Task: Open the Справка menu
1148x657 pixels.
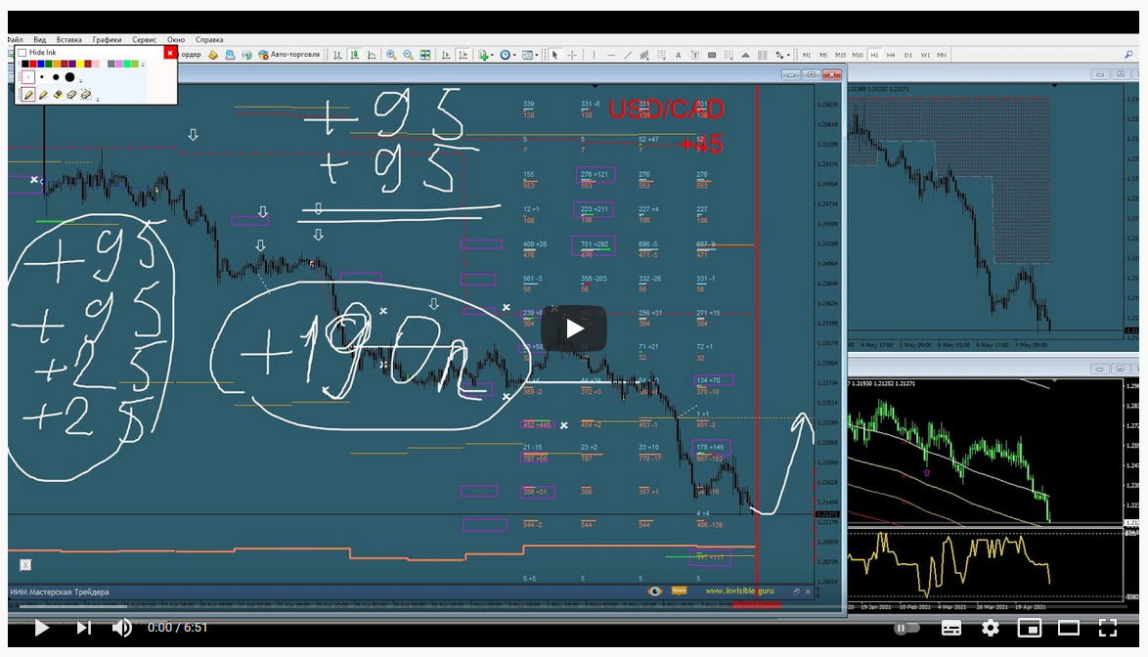Action: (209, 39)
